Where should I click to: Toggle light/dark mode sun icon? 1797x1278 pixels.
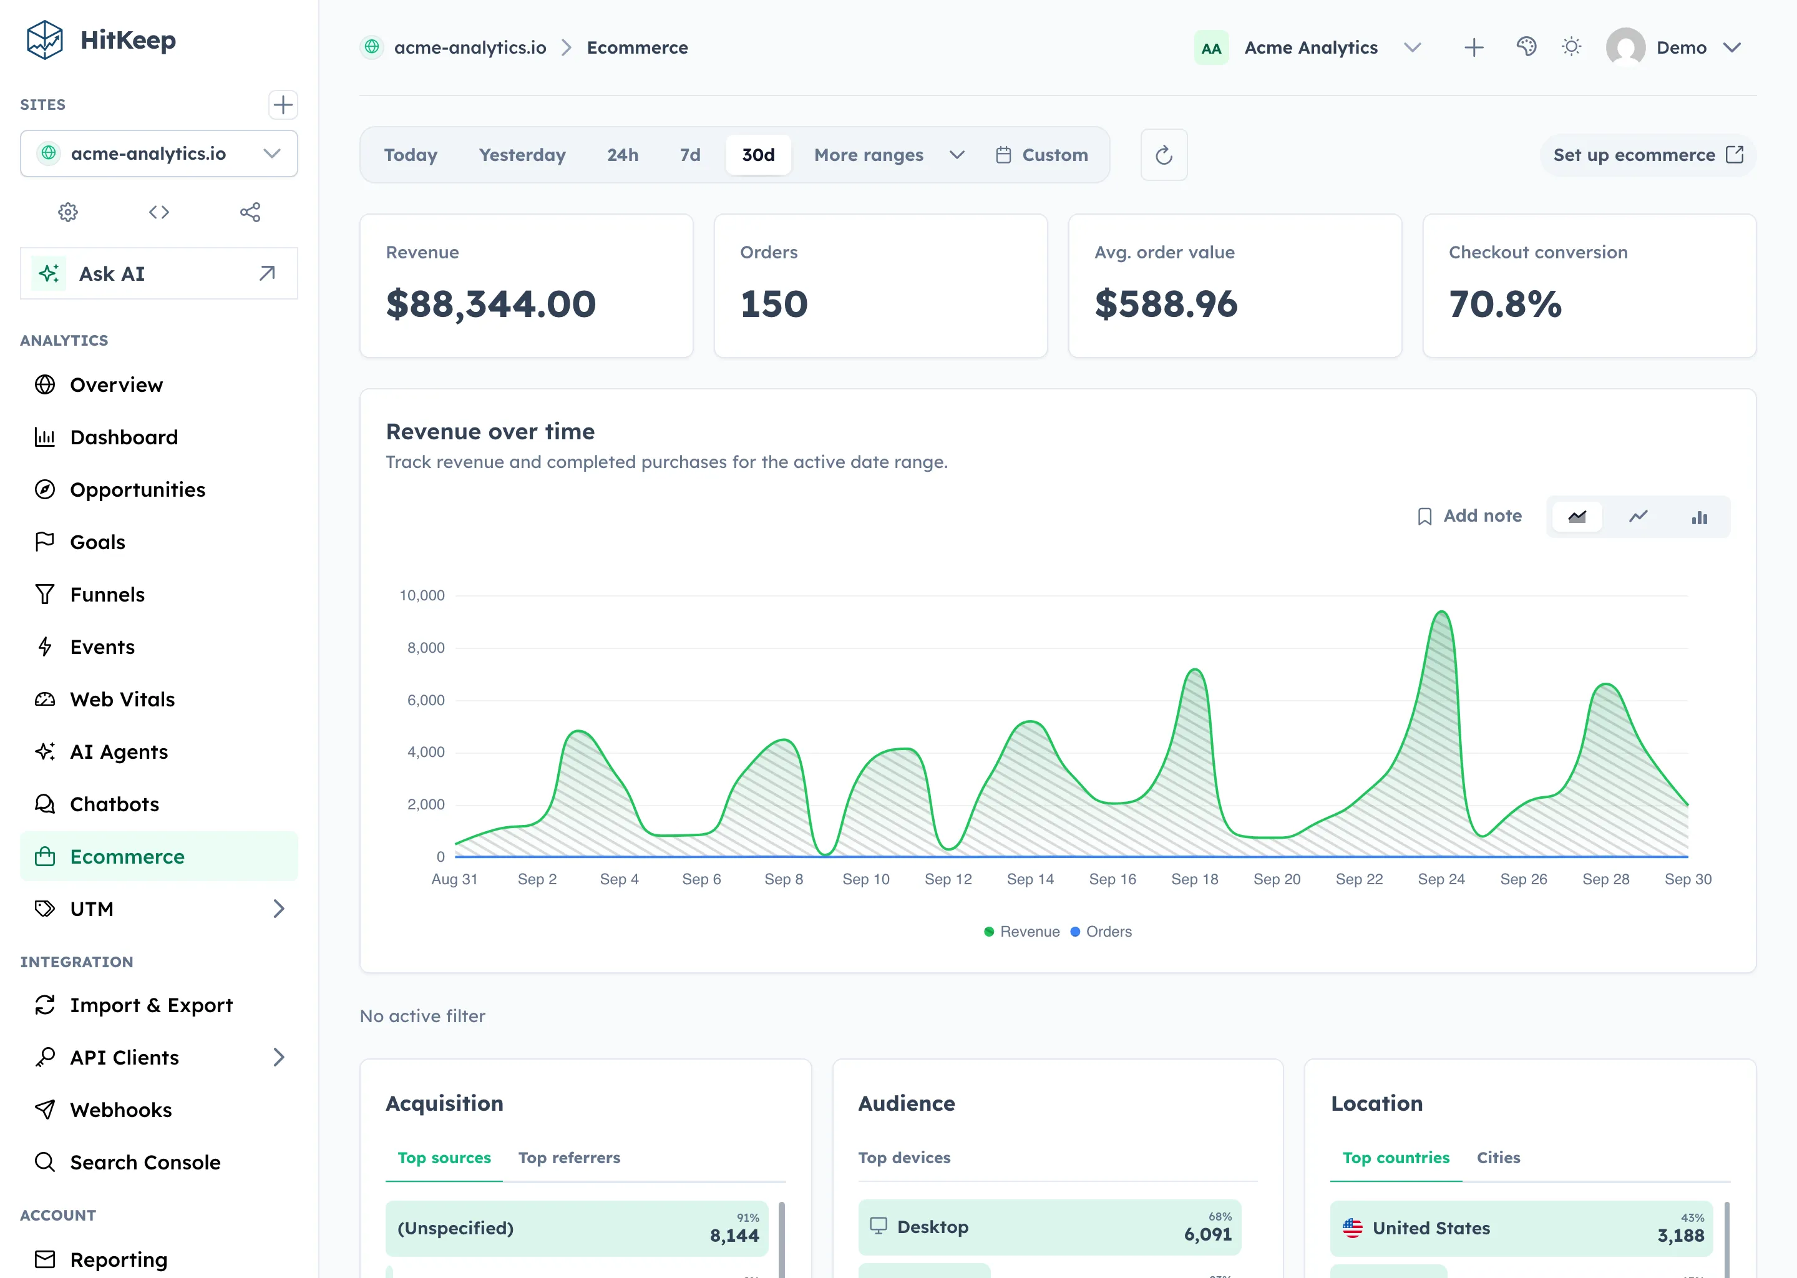click(1571, 47)
